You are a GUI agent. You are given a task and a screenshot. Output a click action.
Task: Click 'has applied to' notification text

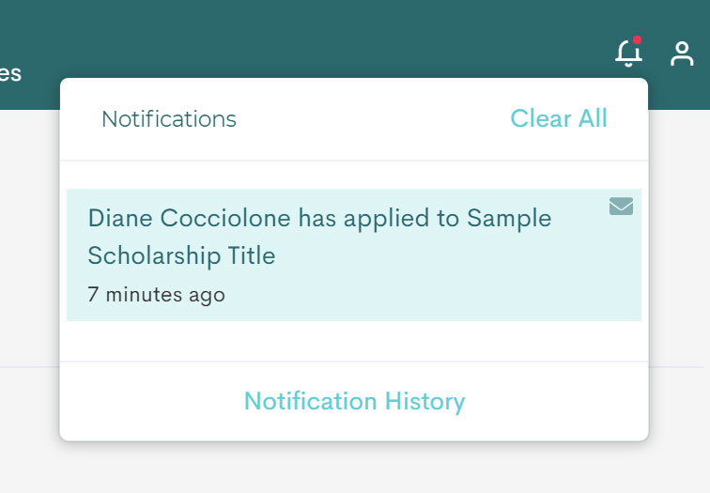point(378,218)
